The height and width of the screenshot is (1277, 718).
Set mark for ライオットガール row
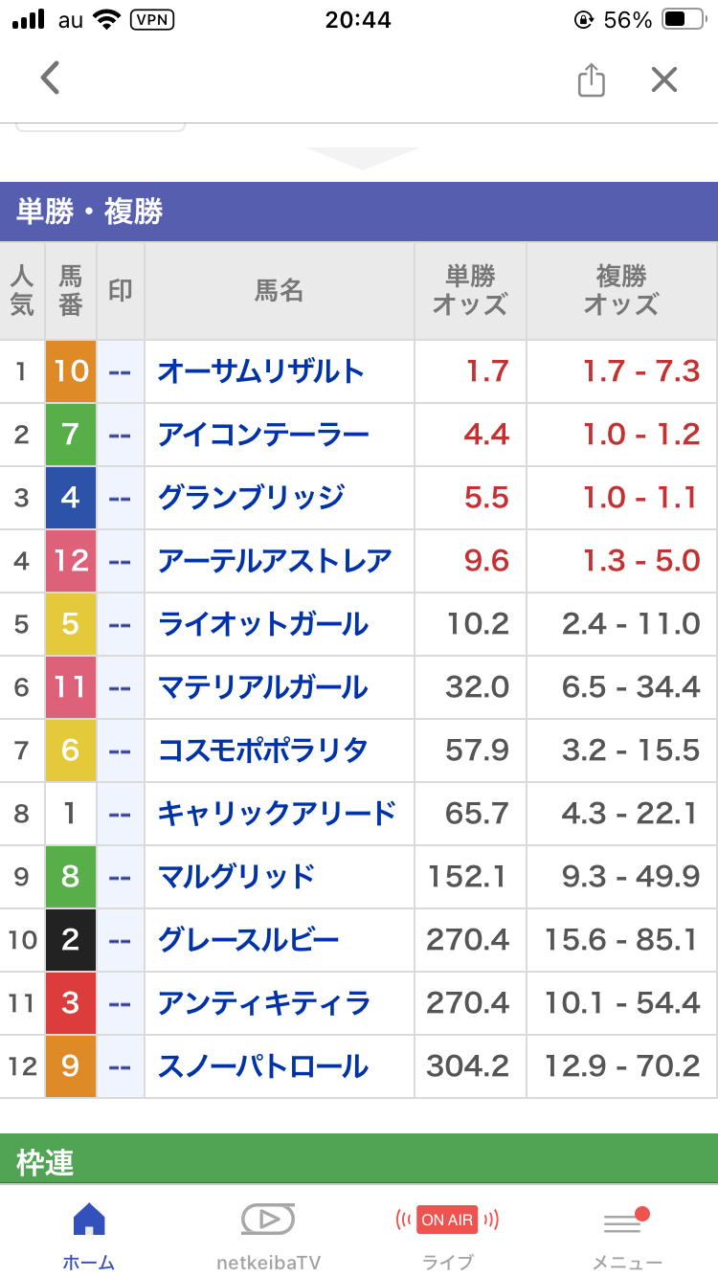coord(120,624)
